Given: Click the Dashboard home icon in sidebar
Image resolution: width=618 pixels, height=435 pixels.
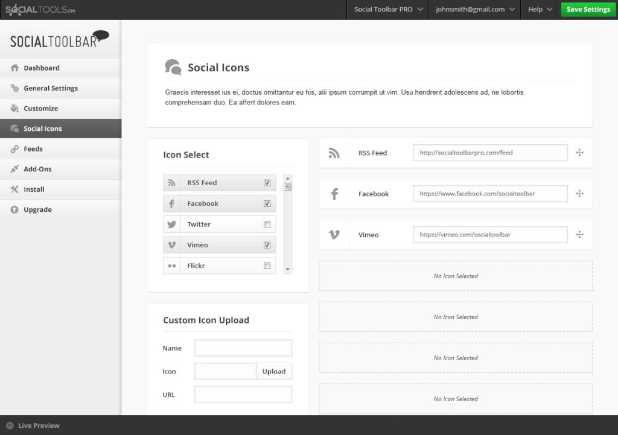Looking at the screenshot, I should (x=14, y=68).
